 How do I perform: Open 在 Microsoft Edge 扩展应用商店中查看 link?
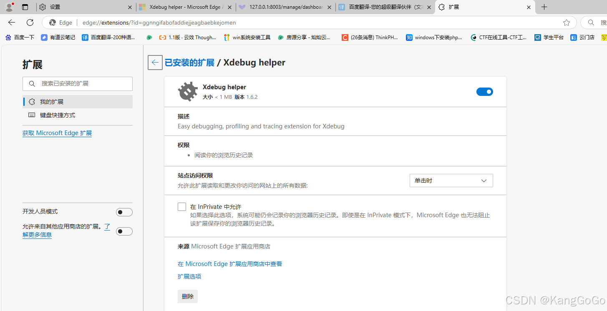[x=230, y=264]
